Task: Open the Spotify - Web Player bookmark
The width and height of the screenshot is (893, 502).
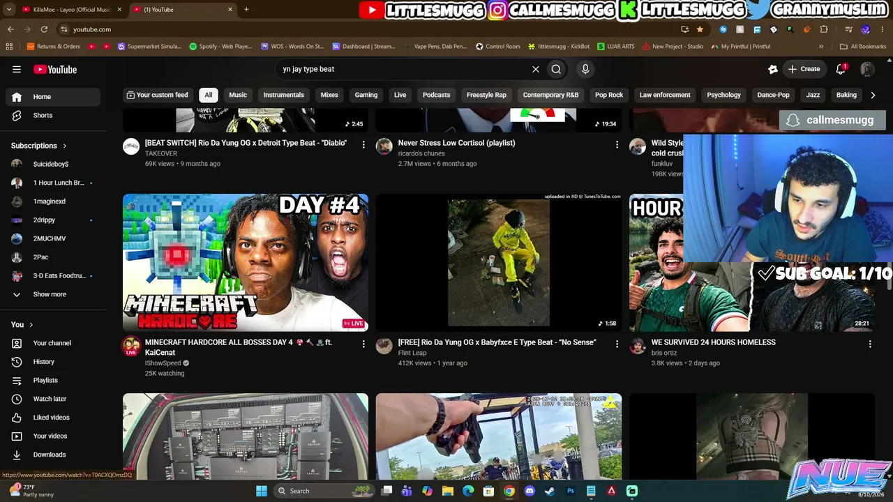Action: tap(220, 47)
